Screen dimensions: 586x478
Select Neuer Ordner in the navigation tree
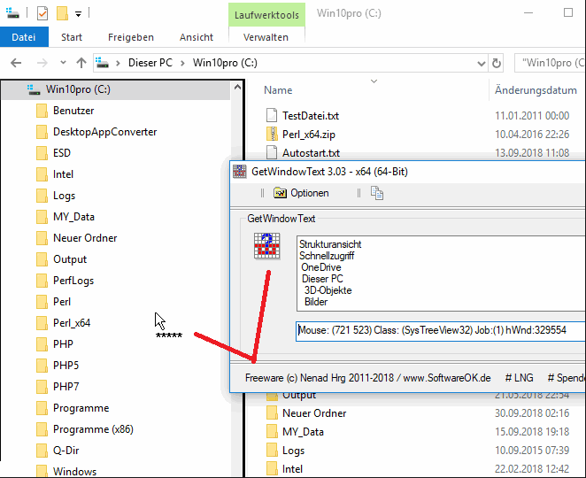(x=85, y=238)
